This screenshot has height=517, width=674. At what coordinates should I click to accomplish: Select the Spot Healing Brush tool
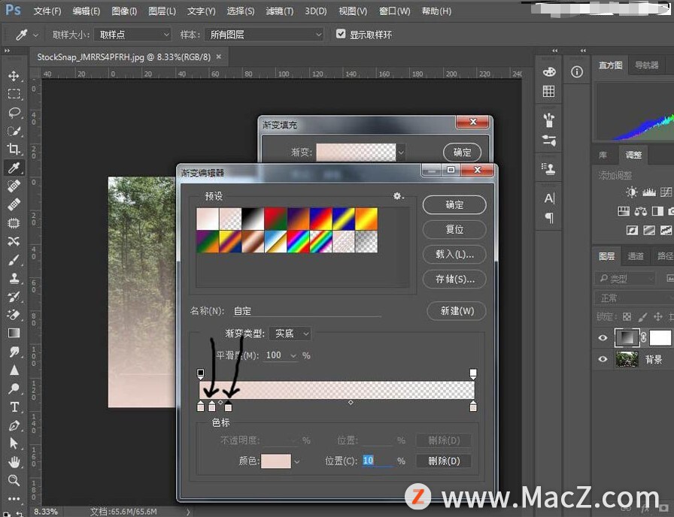pyautogui.click(x=14, y=186)
